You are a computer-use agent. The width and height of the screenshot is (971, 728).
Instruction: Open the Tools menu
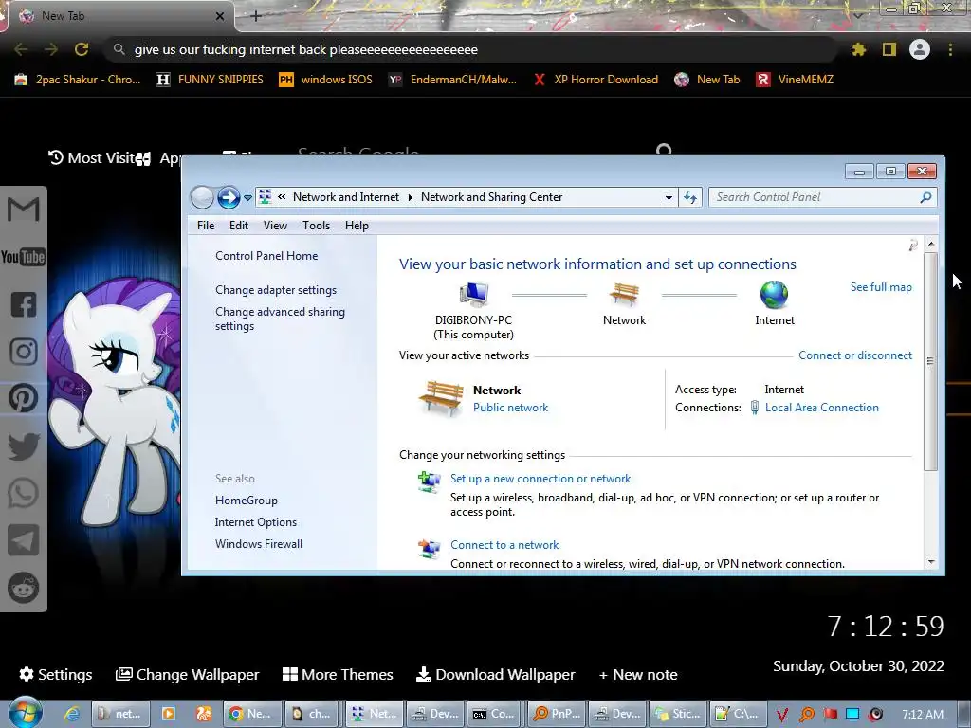tap(316, 226)
